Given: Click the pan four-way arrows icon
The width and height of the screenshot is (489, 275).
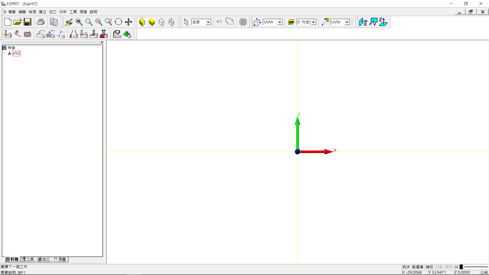Looking at the screenshot, I should click(128, 22).
